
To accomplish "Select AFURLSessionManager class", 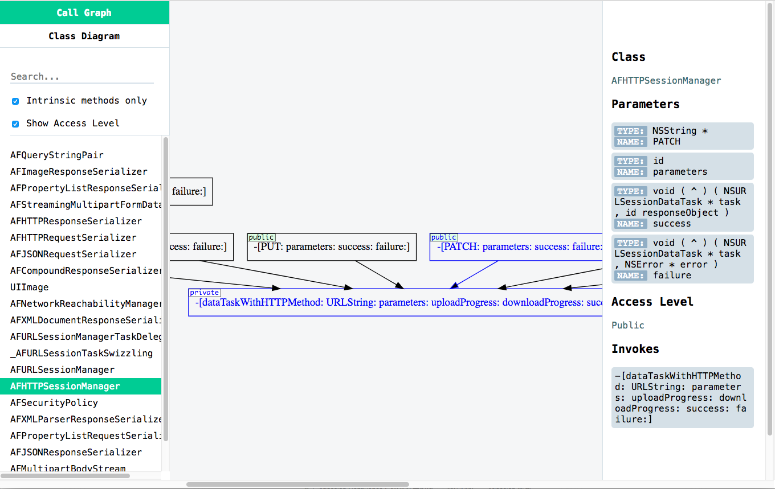I will (x=81, y=369).
